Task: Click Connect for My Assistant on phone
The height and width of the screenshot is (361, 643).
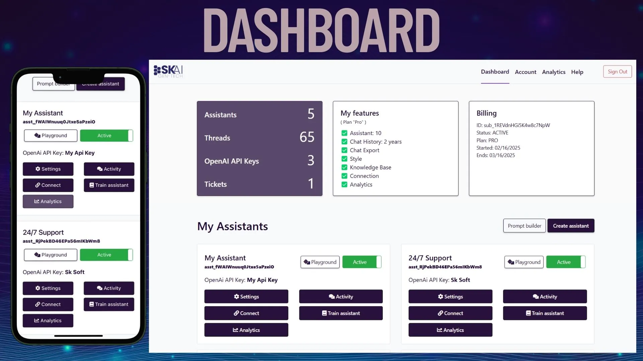Action: pyautogui.click(x=48, y=185)
